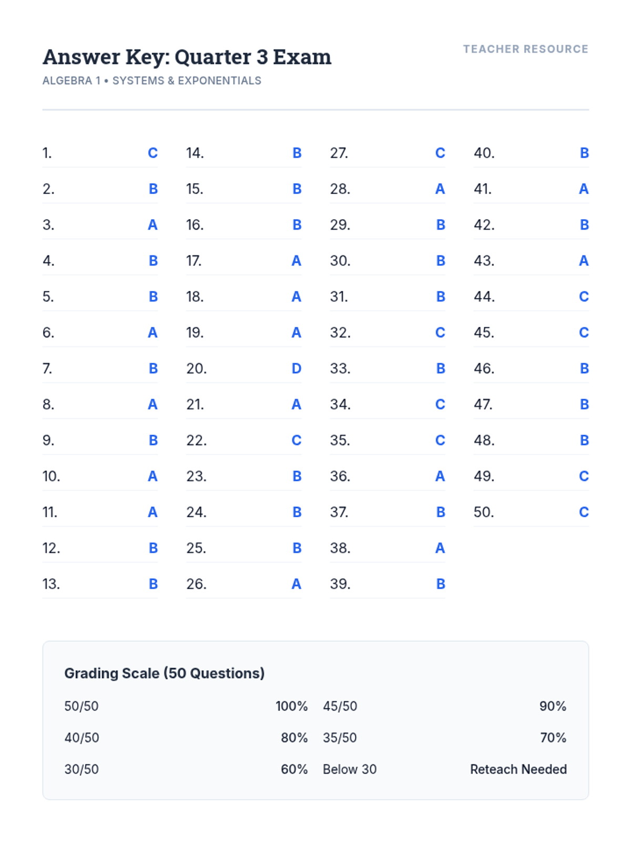Click the 90% score value
The height and width of the screenshot is (841, 631).
[553, 706]
